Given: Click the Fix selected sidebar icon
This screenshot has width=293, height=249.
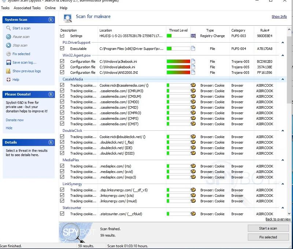Looking at the screenshot, I should click(8, 54).
